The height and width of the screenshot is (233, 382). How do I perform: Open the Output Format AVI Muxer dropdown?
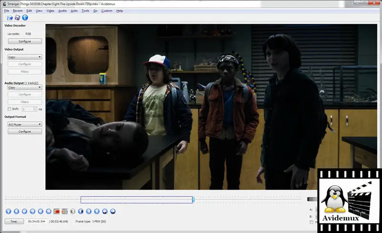(x=25, y=124)
